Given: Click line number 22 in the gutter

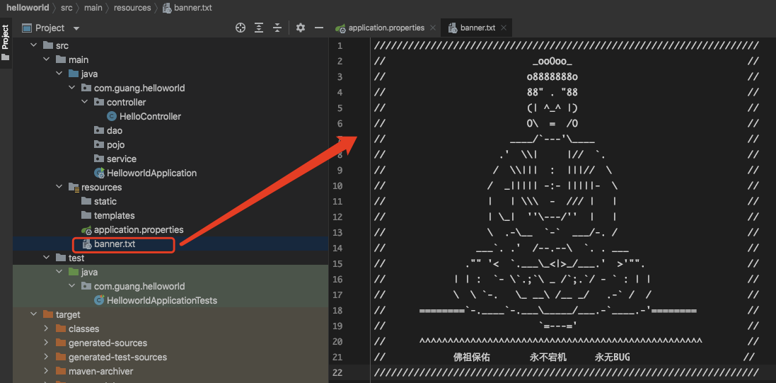Looking at the screenshot, I should point(338,372).
